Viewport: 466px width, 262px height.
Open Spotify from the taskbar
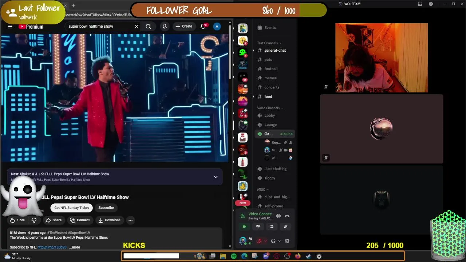(234, 256)
